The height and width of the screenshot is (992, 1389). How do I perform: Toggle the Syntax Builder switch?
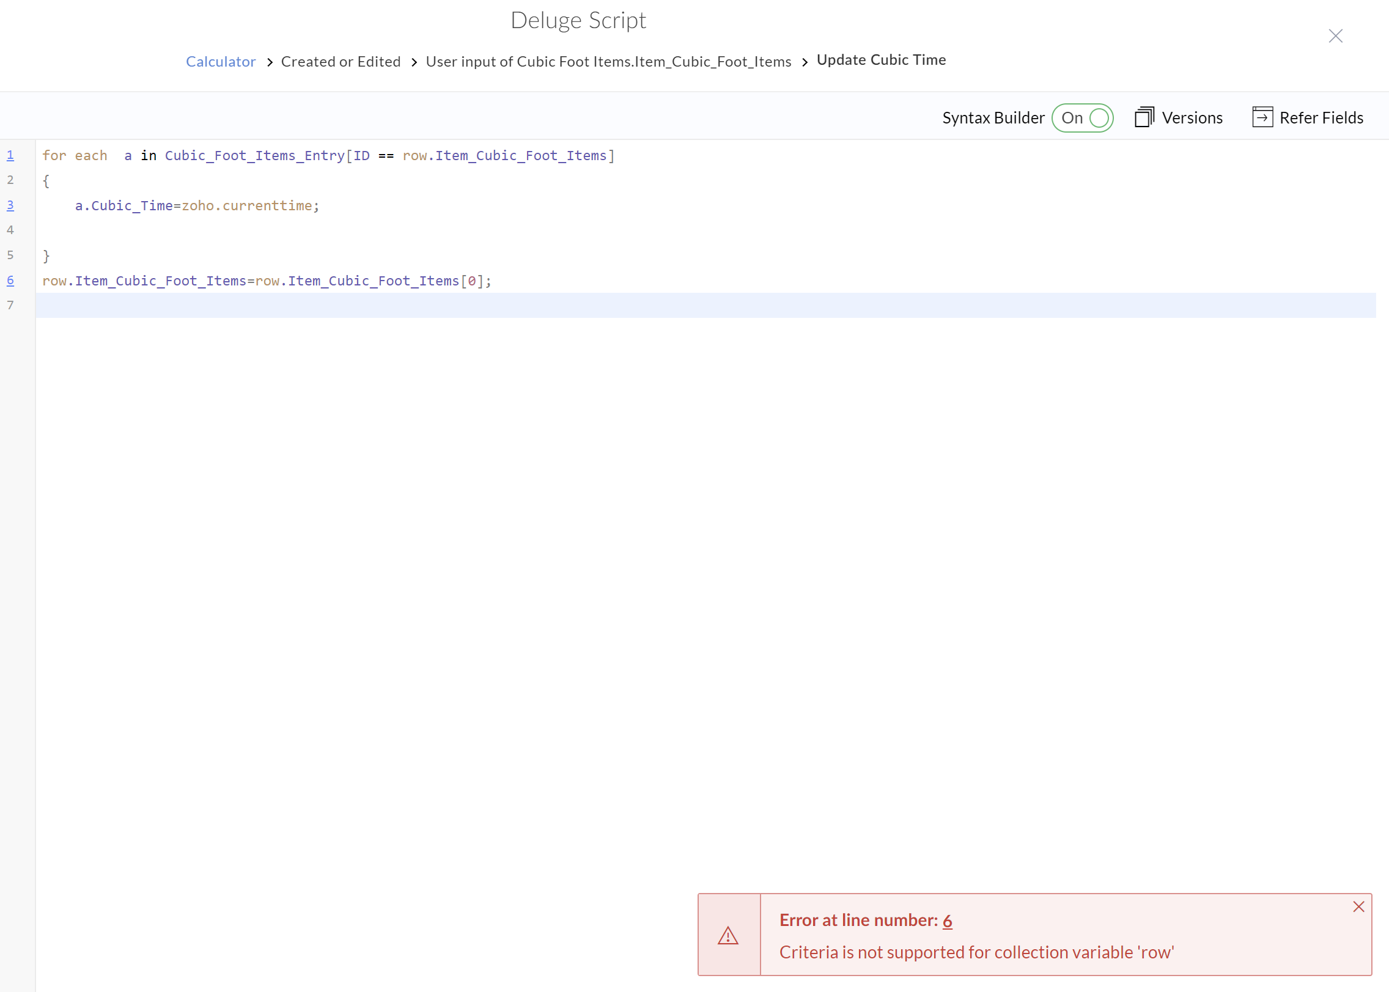tap(1082, 118)
